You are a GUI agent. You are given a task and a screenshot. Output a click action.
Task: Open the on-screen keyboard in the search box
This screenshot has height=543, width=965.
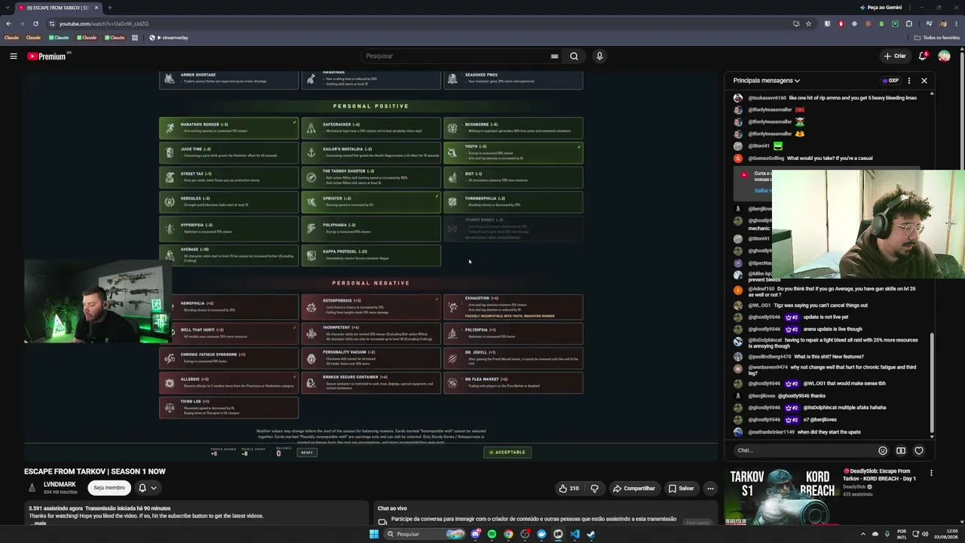click(554, 56)
